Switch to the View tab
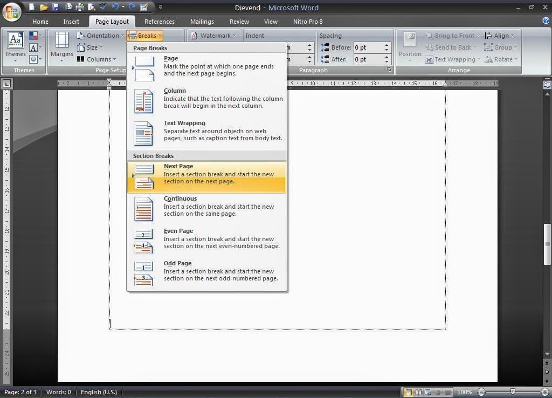 (x=271, y=22)
